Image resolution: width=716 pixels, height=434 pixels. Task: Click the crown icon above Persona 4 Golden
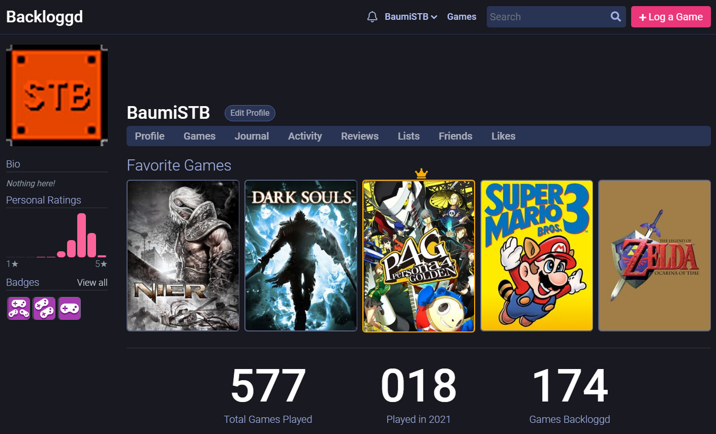coord(421,174)
